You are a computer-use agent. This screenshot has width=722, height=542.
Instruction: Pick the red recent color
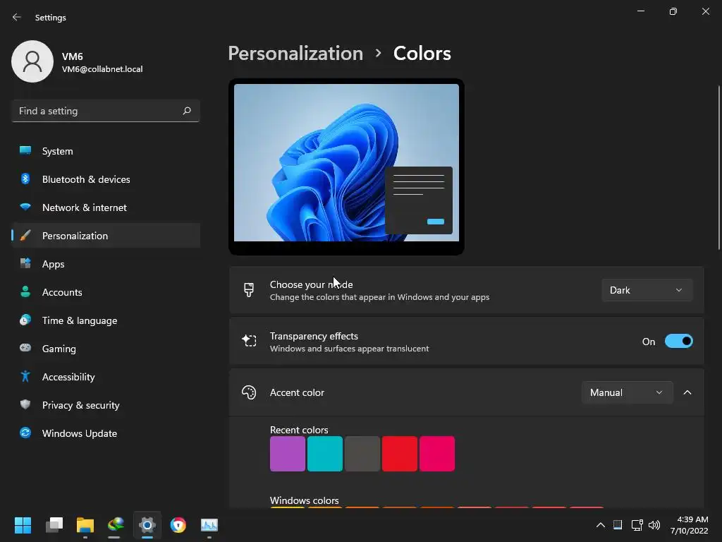(x=400, y=454)
